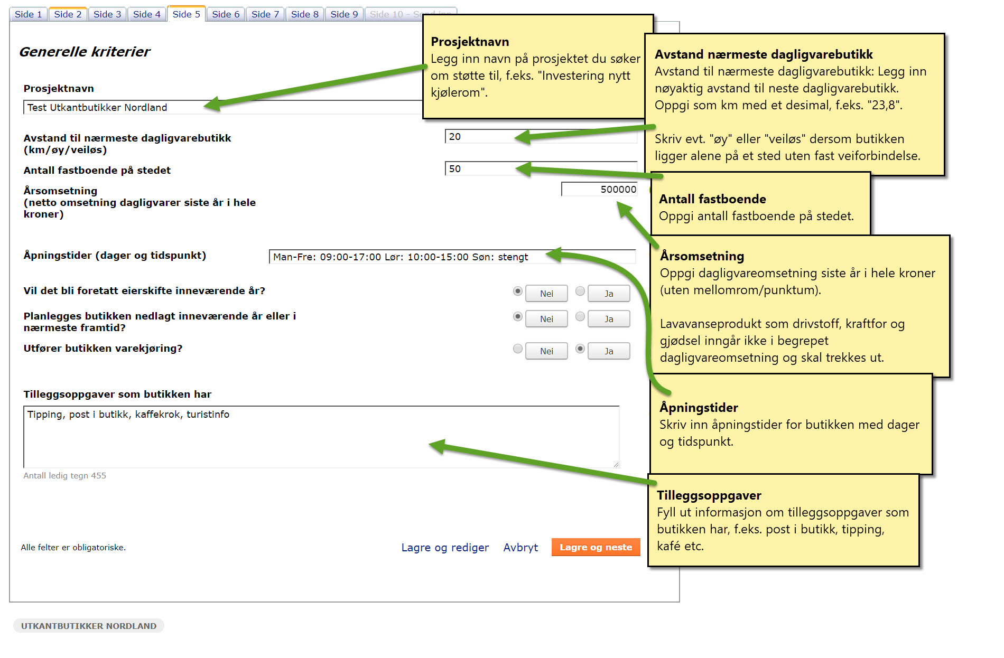Click Nei button for eierskifte question
The width and height of the screenshot is (1004, 658).
point(546,294)
